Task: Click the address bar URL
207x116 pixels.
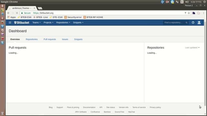Action: pyautogui.click(x=43, y=13)
